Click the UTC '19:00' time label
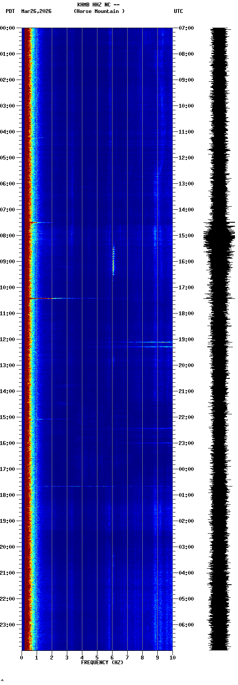The image size is (238, 685). (x=186, y=339)
